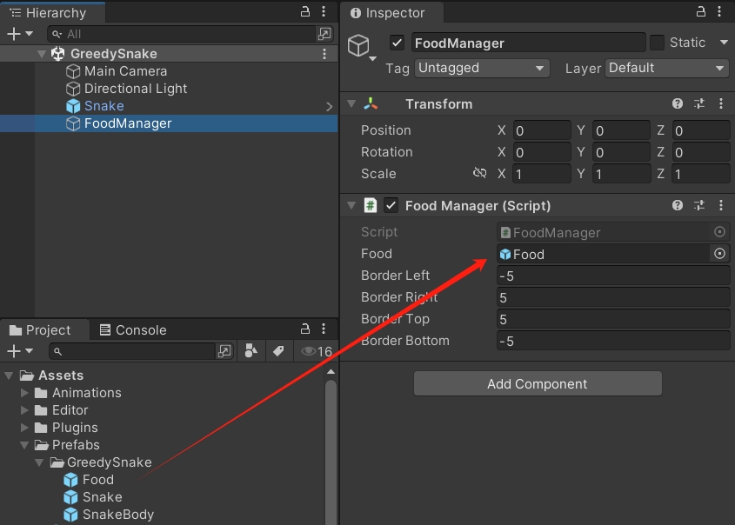Open GreedySnake scene options menu
The image size is (735, 525).
[x=324, y=54]
